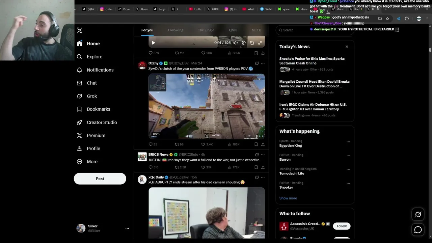The height and width of the screenshot is (243, 432).
Task: Open the floating chat messages button
Action: pos(418,230)
